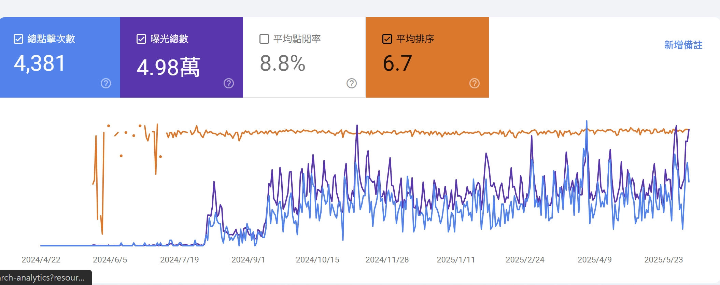
Task: Click tallest blue clicks peak on chart
Action: 587,122
